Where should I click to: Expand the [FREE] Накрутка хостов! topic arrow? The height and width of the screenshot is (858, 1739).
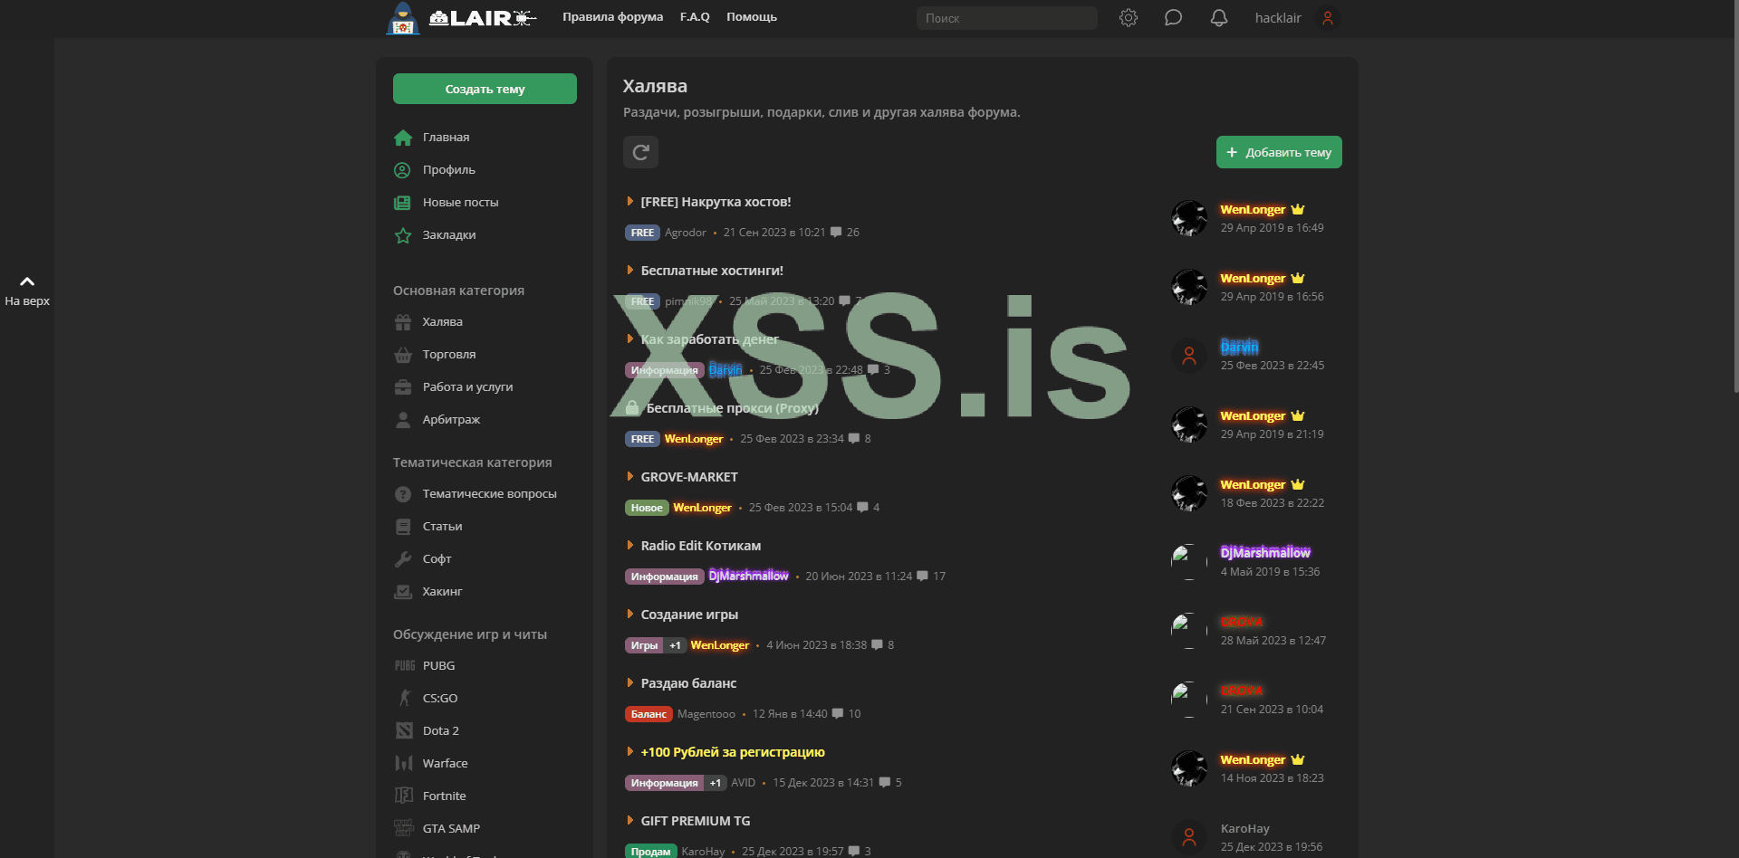click(629, 202)
